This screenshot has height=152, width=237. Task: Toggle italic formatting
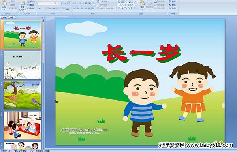(43, 9)
